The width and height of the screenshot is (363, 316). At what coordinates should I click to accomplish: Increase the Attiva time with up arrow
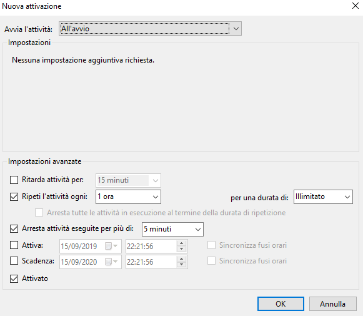(181, 243)
